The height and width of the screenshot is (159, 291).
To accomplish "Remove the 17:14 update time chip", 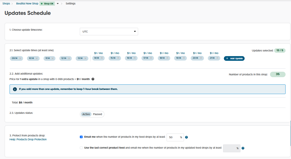I will (151, 58).
